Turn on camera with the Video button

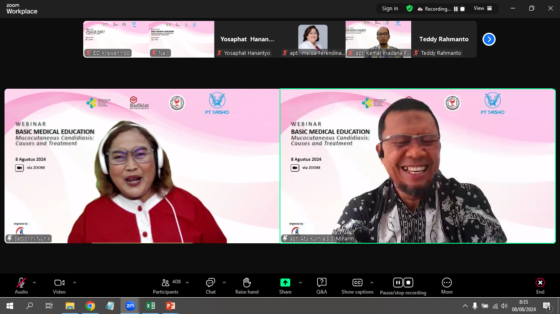(59, 285)
